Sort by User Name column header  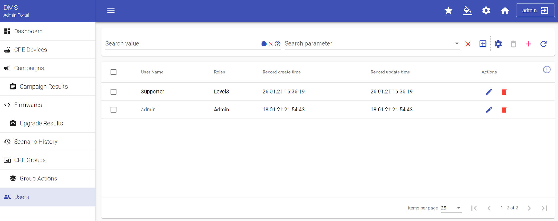tap(152, 72)
